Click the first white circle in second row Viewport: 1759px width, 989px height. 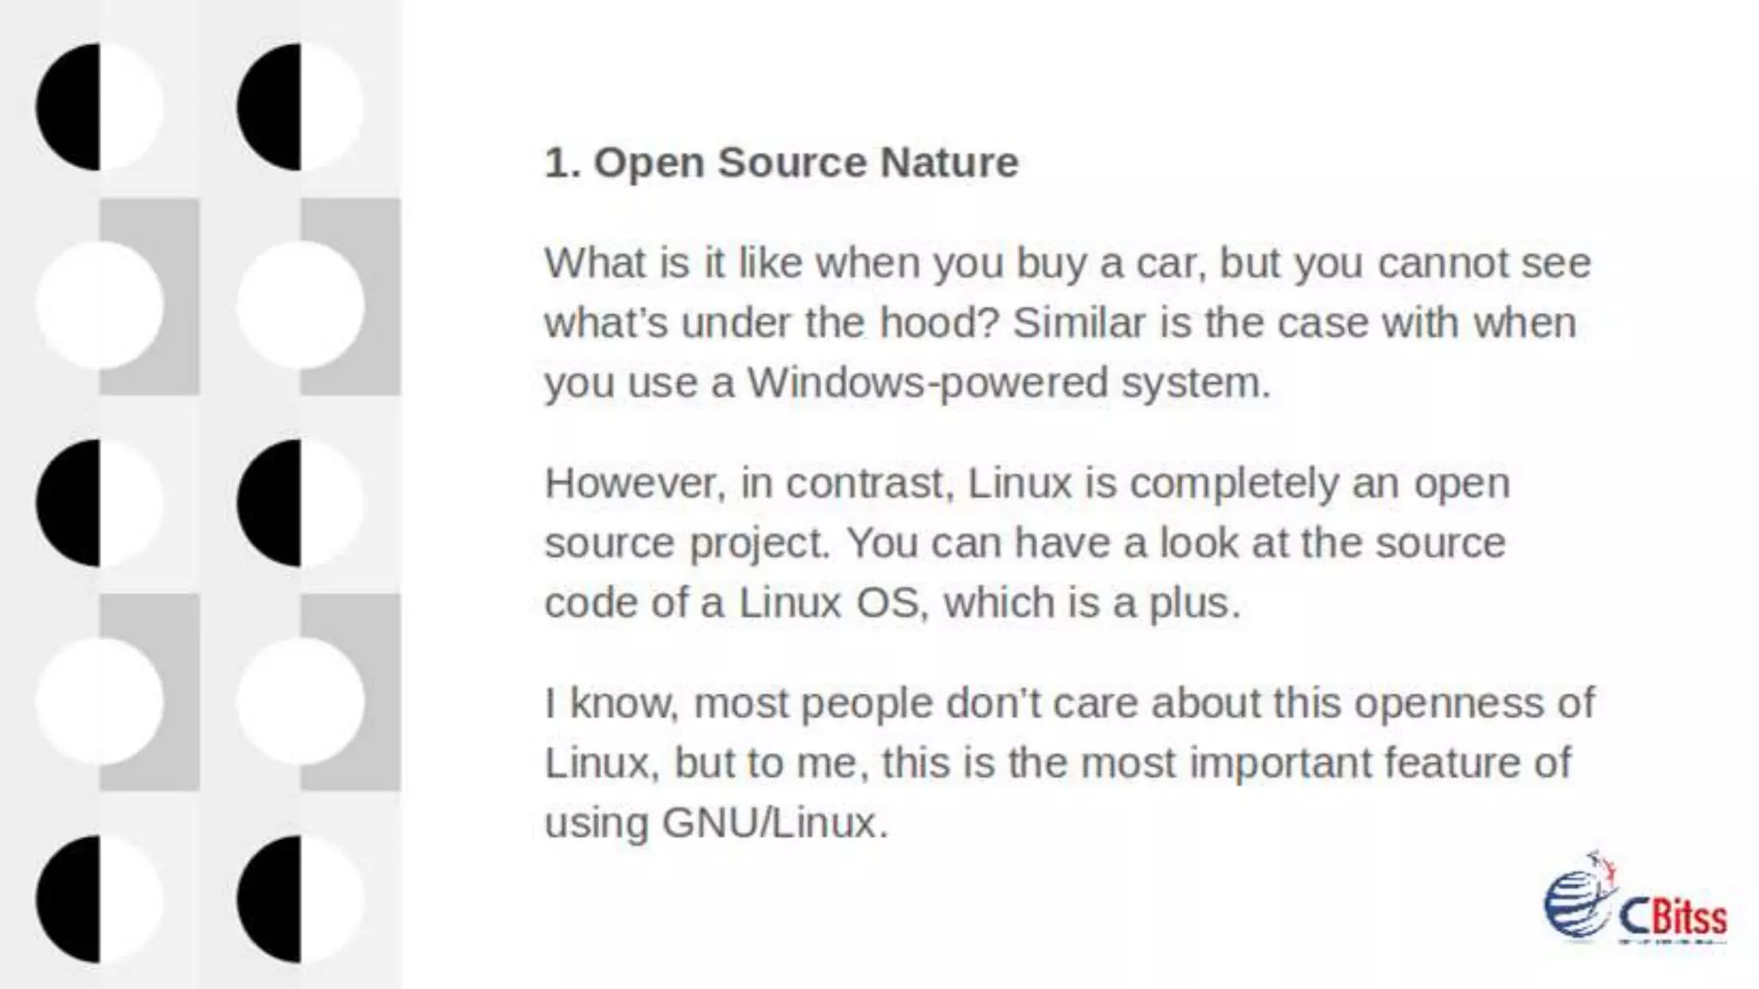[x=100, y=305]
